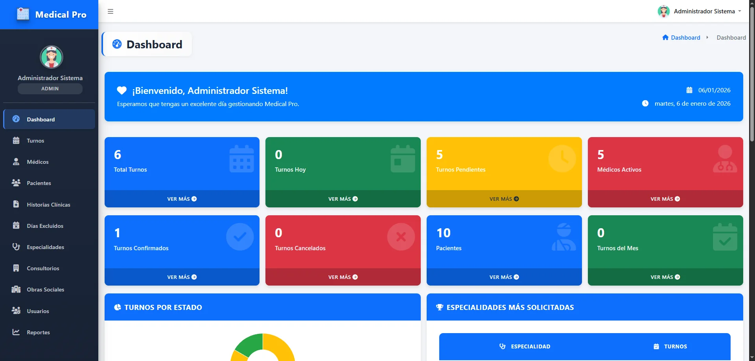Click the ADMIN role badge

click(50, 89)
